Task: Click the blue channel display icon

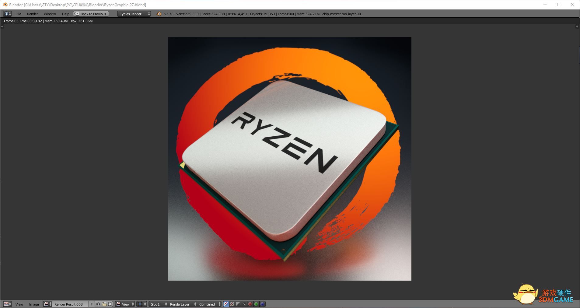Action: [262, 304]
